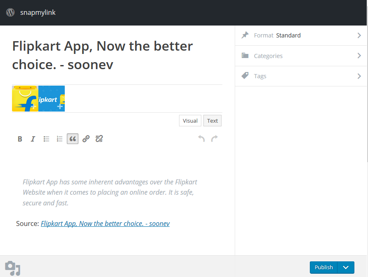The image size is (368, 277).
Task: Click the remove link icon
Action: (99, 139)
